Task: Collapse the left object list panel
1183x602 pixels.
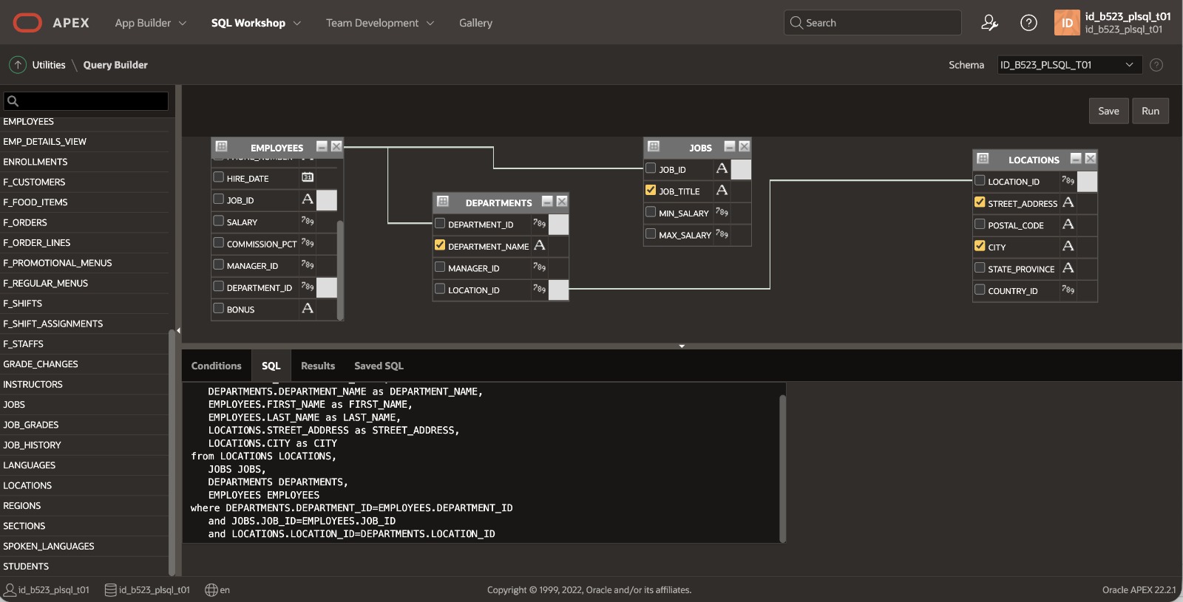Action: (178, 330)
